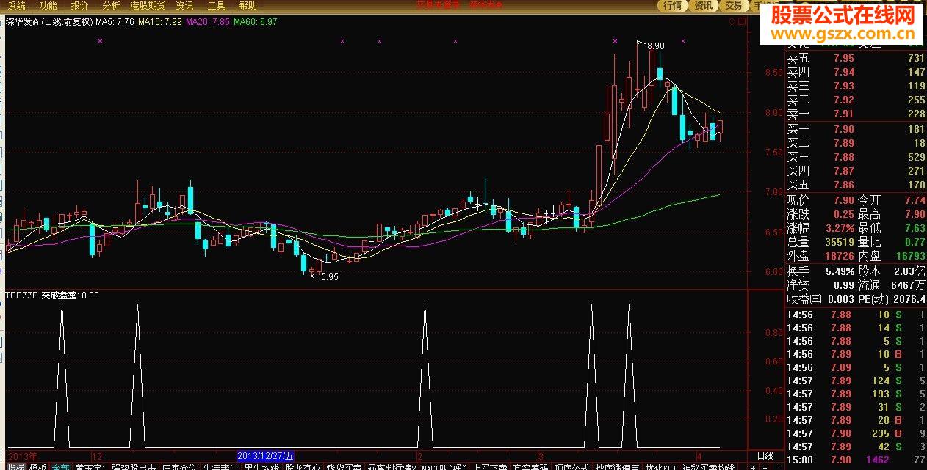Open the 报价 menu
The width and height of the screenshot is (927, 470).
click(80, 5)
